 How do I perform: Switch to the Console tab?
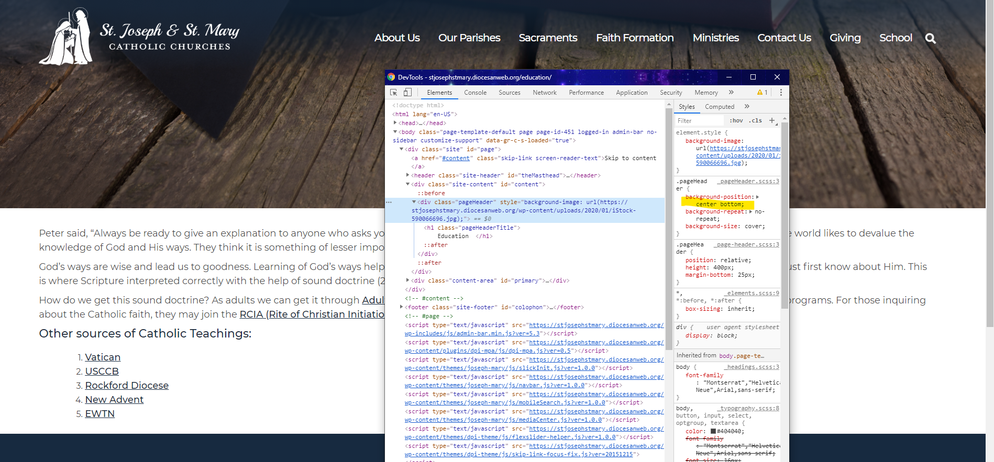pos(475,93)
